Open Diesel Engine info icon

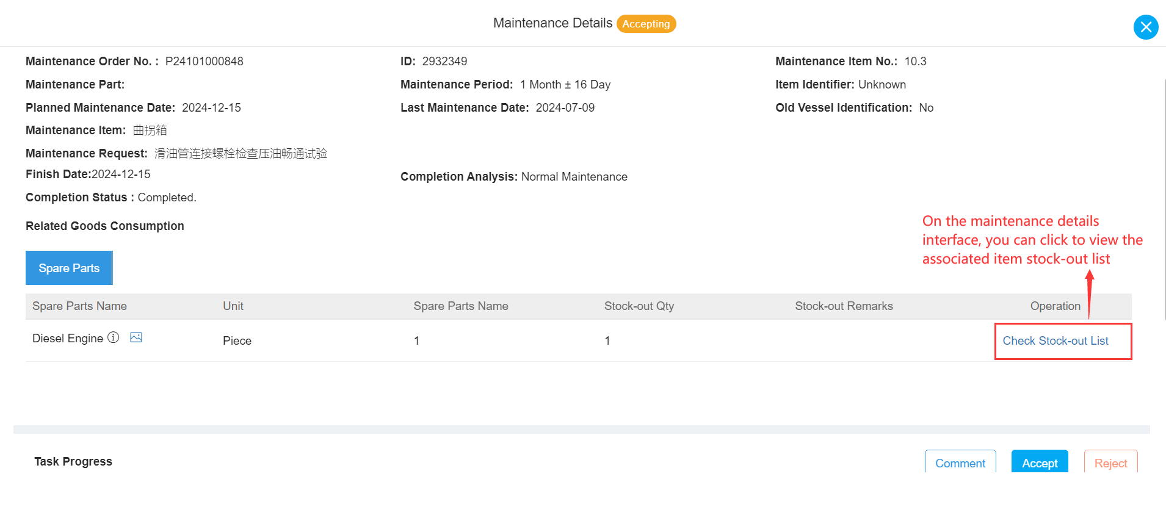point(114,337)
